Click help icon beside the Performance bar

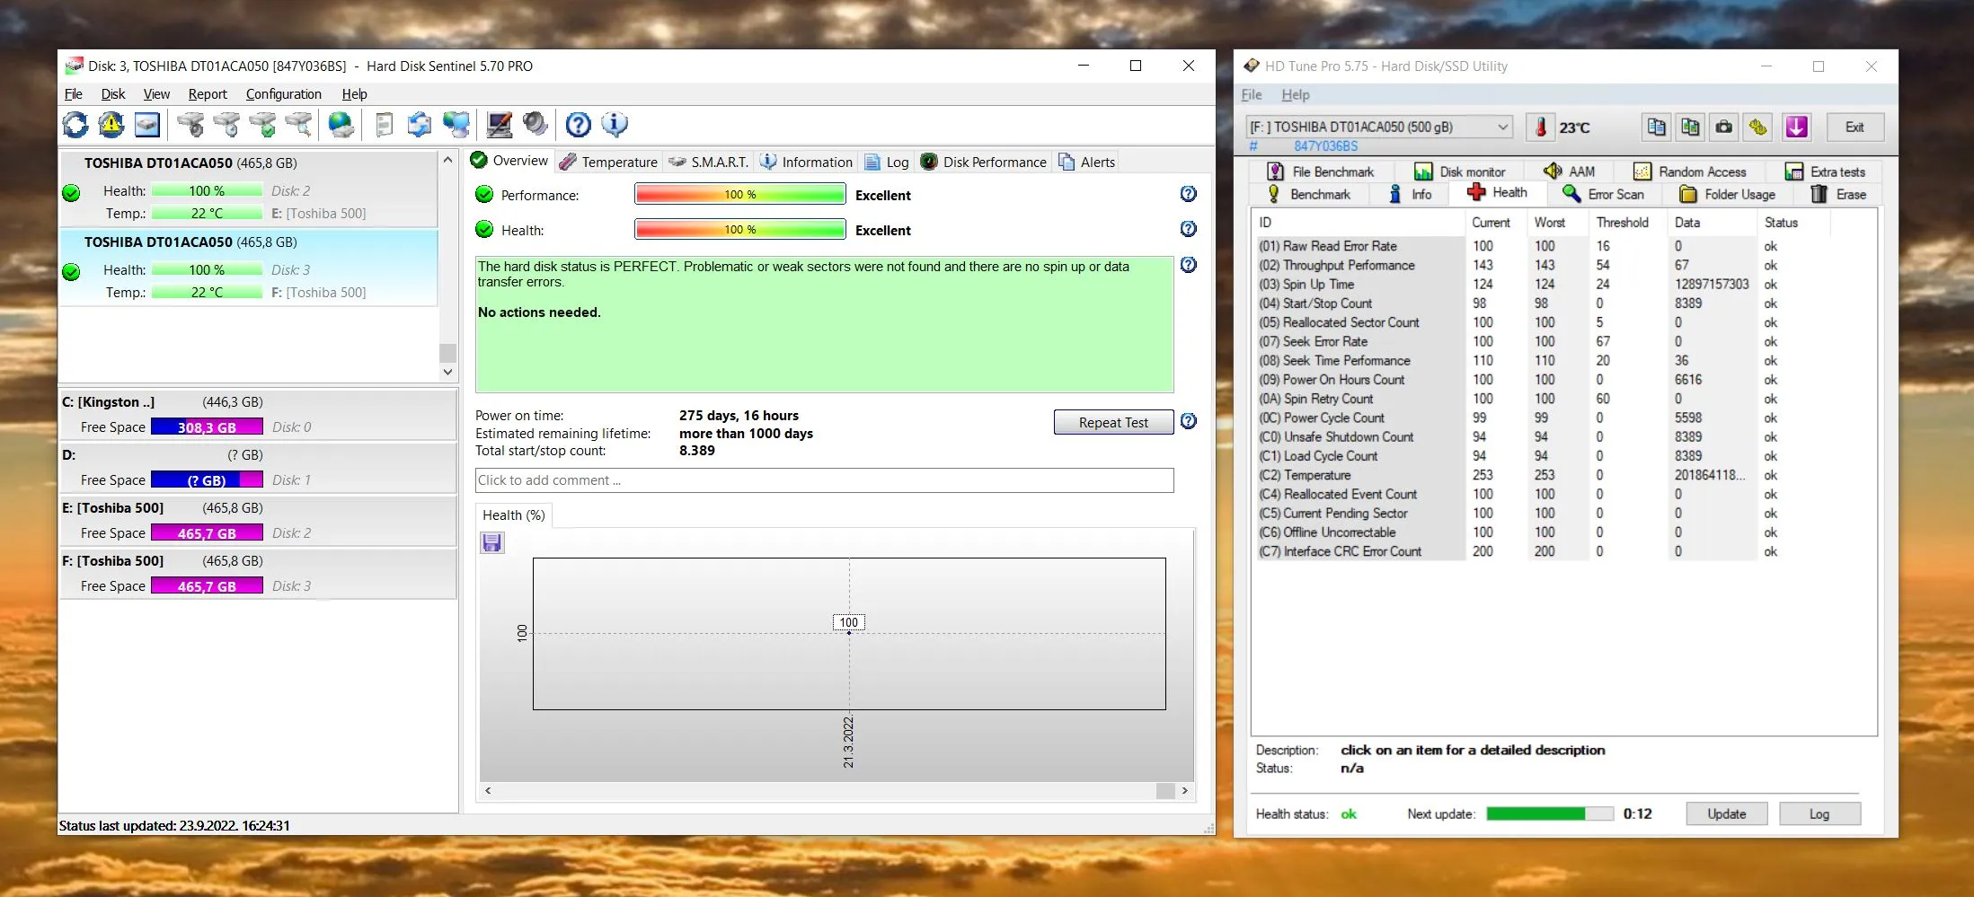(1188, 194)
